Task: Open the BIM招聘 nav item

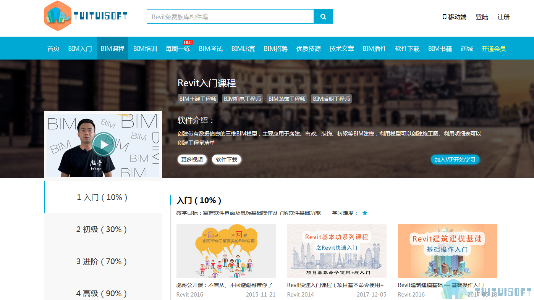Action: click(276, 48)
